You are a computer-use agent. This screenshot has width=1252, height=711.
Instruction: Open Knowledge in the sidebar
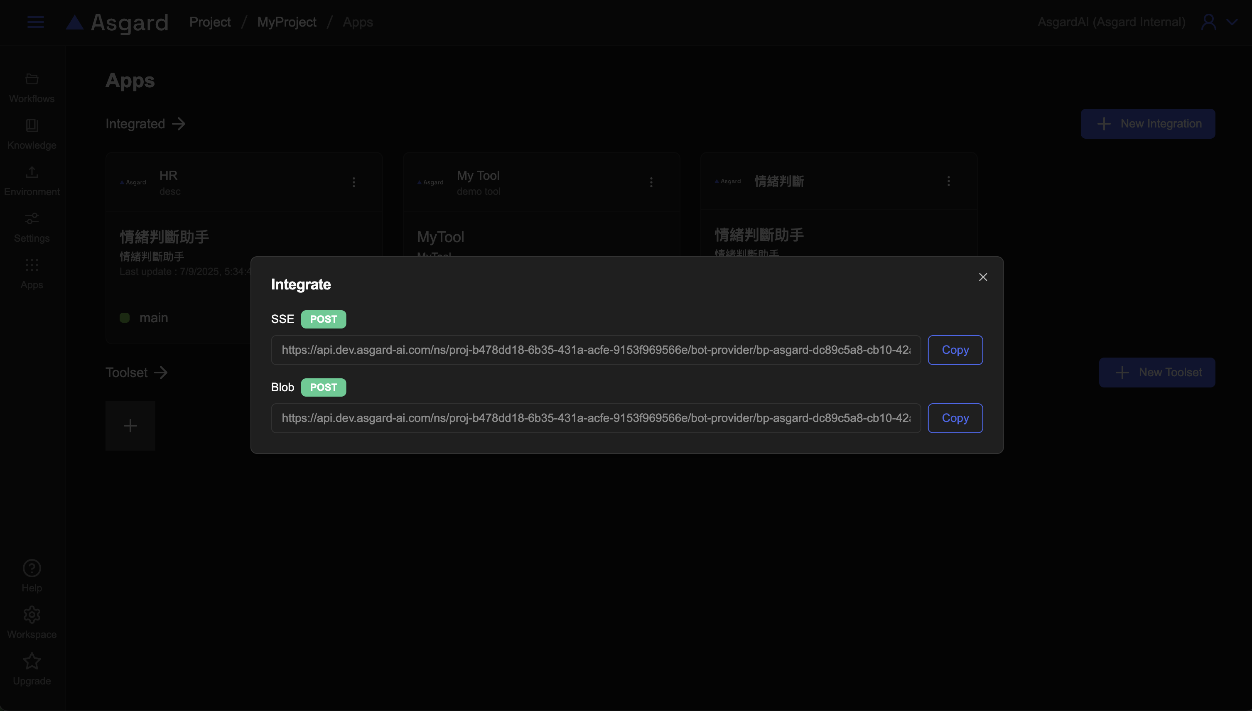[x=32, y=134]
